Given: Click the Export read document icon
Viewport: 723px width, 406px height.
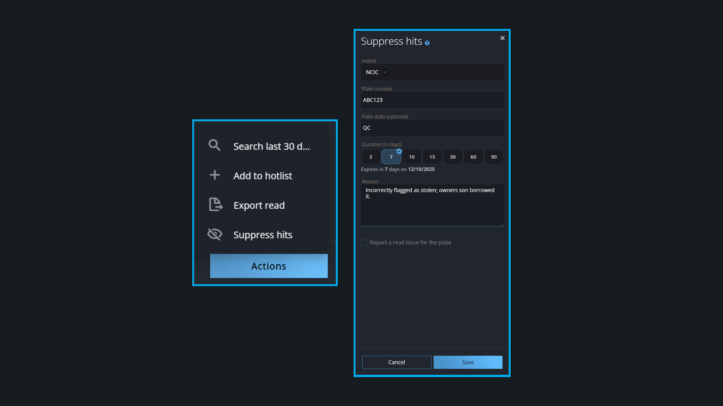Looking at the screenshot, I should pyautogui.click(x=215, y=205).
